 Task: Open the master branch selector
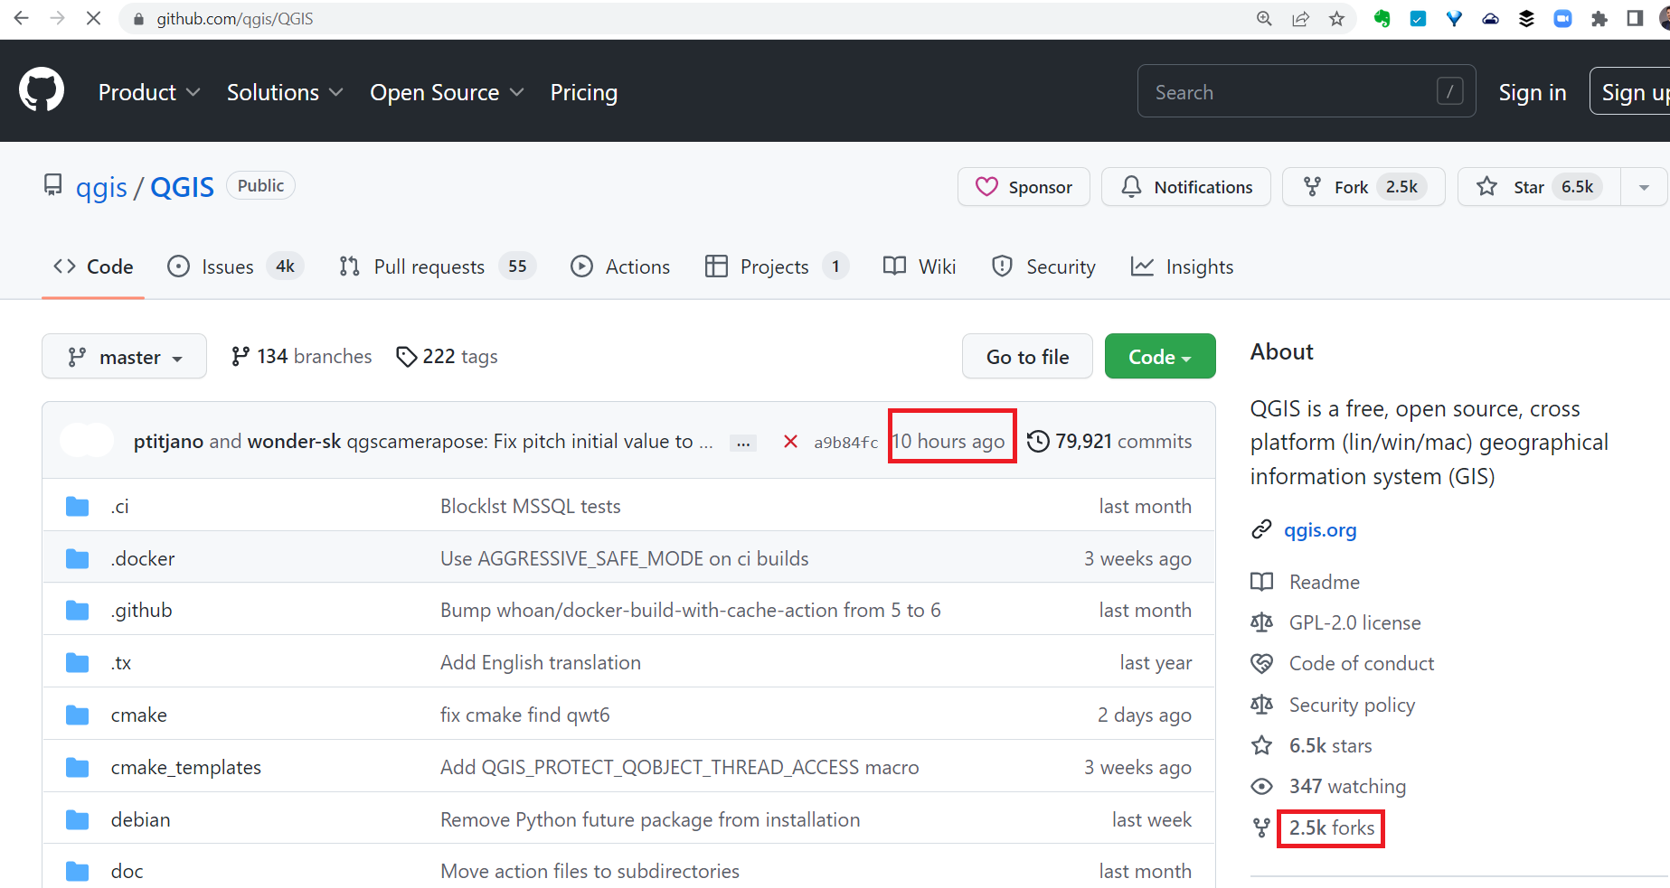coord(124,357)
